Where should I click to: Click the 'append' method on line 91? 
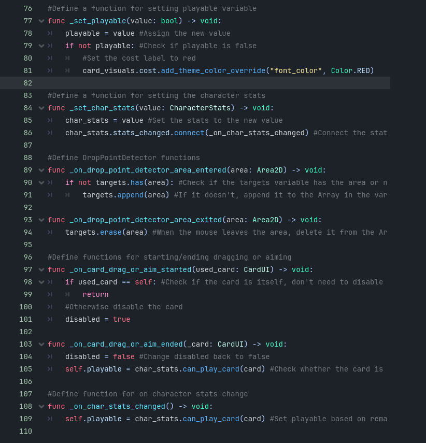[x=130, y=195]
